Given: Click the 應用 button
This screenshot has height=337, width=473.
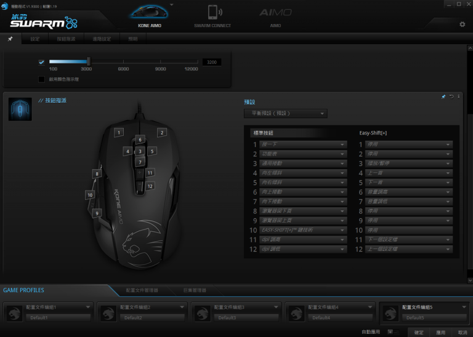Looking at the screenshot, I should pos(440,333).
